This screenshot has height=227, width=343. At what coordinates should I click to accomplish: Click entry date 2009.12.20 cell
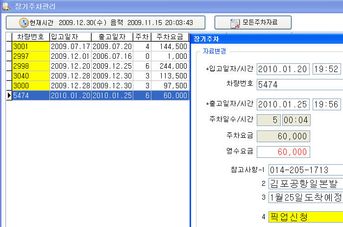[71, 66]
